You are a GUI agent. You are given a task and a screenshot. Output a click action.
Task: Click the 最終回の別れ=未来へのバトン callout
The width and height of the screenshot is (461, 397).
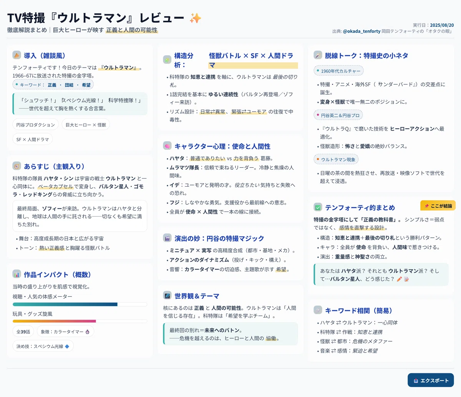[230, 334]
